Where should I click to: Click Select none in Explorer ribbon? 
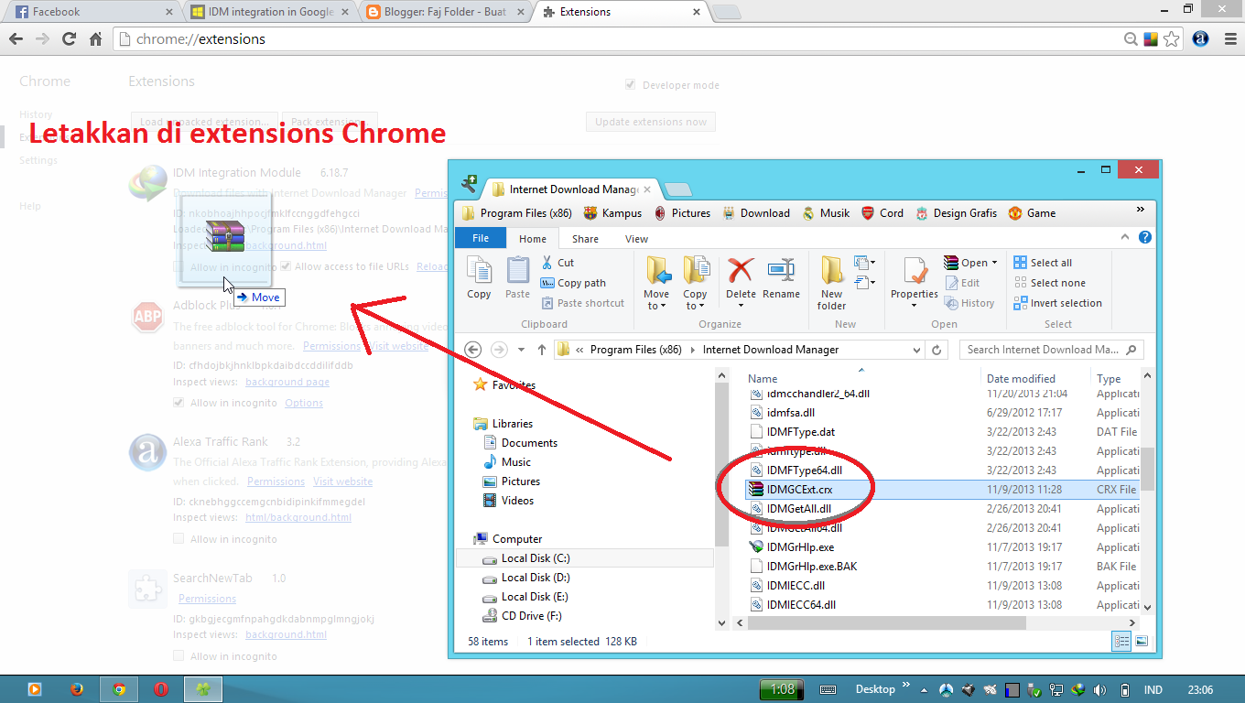point(1049,283)
